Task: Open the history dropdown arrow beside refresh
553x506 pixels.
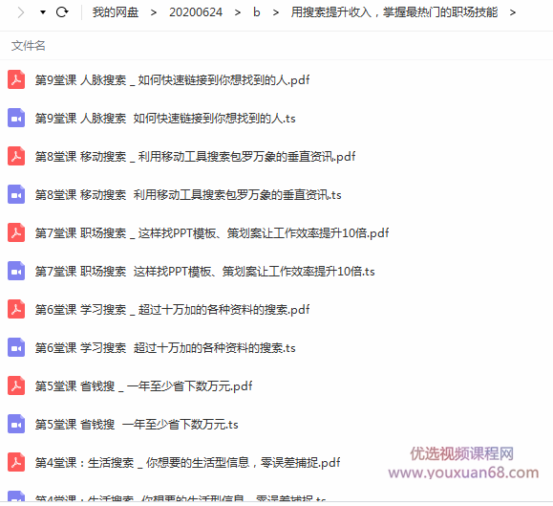Action: [x=43, y=12]
